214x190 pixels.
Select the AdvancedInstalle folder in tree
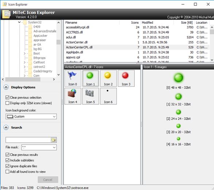click(x=45, y=31)
